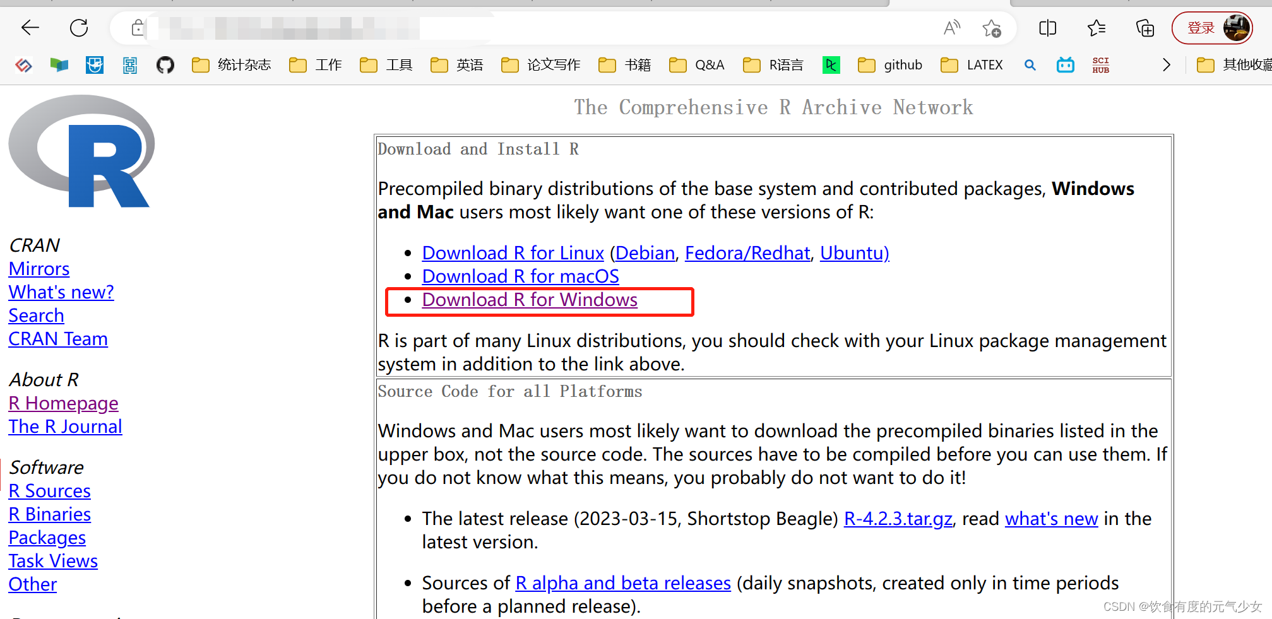Add this page to favorites star

(992, 28)
